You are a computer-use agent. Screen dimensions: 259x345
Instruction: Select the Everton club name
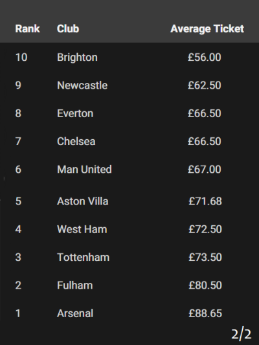tap(75, 113)
